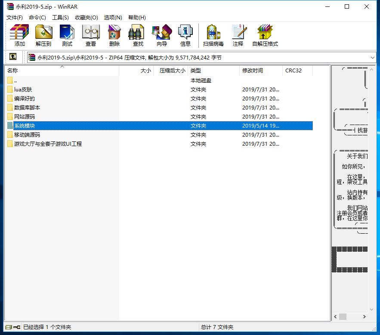Select the 系统模块 folder row
The height and width of the screenshot is (335, 380).
(x=160, y=126)
